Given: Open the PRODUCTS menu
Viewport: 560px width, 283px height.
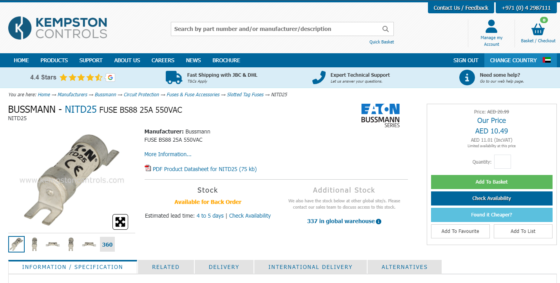Looking at the screenshot, I should pos(54,60).
